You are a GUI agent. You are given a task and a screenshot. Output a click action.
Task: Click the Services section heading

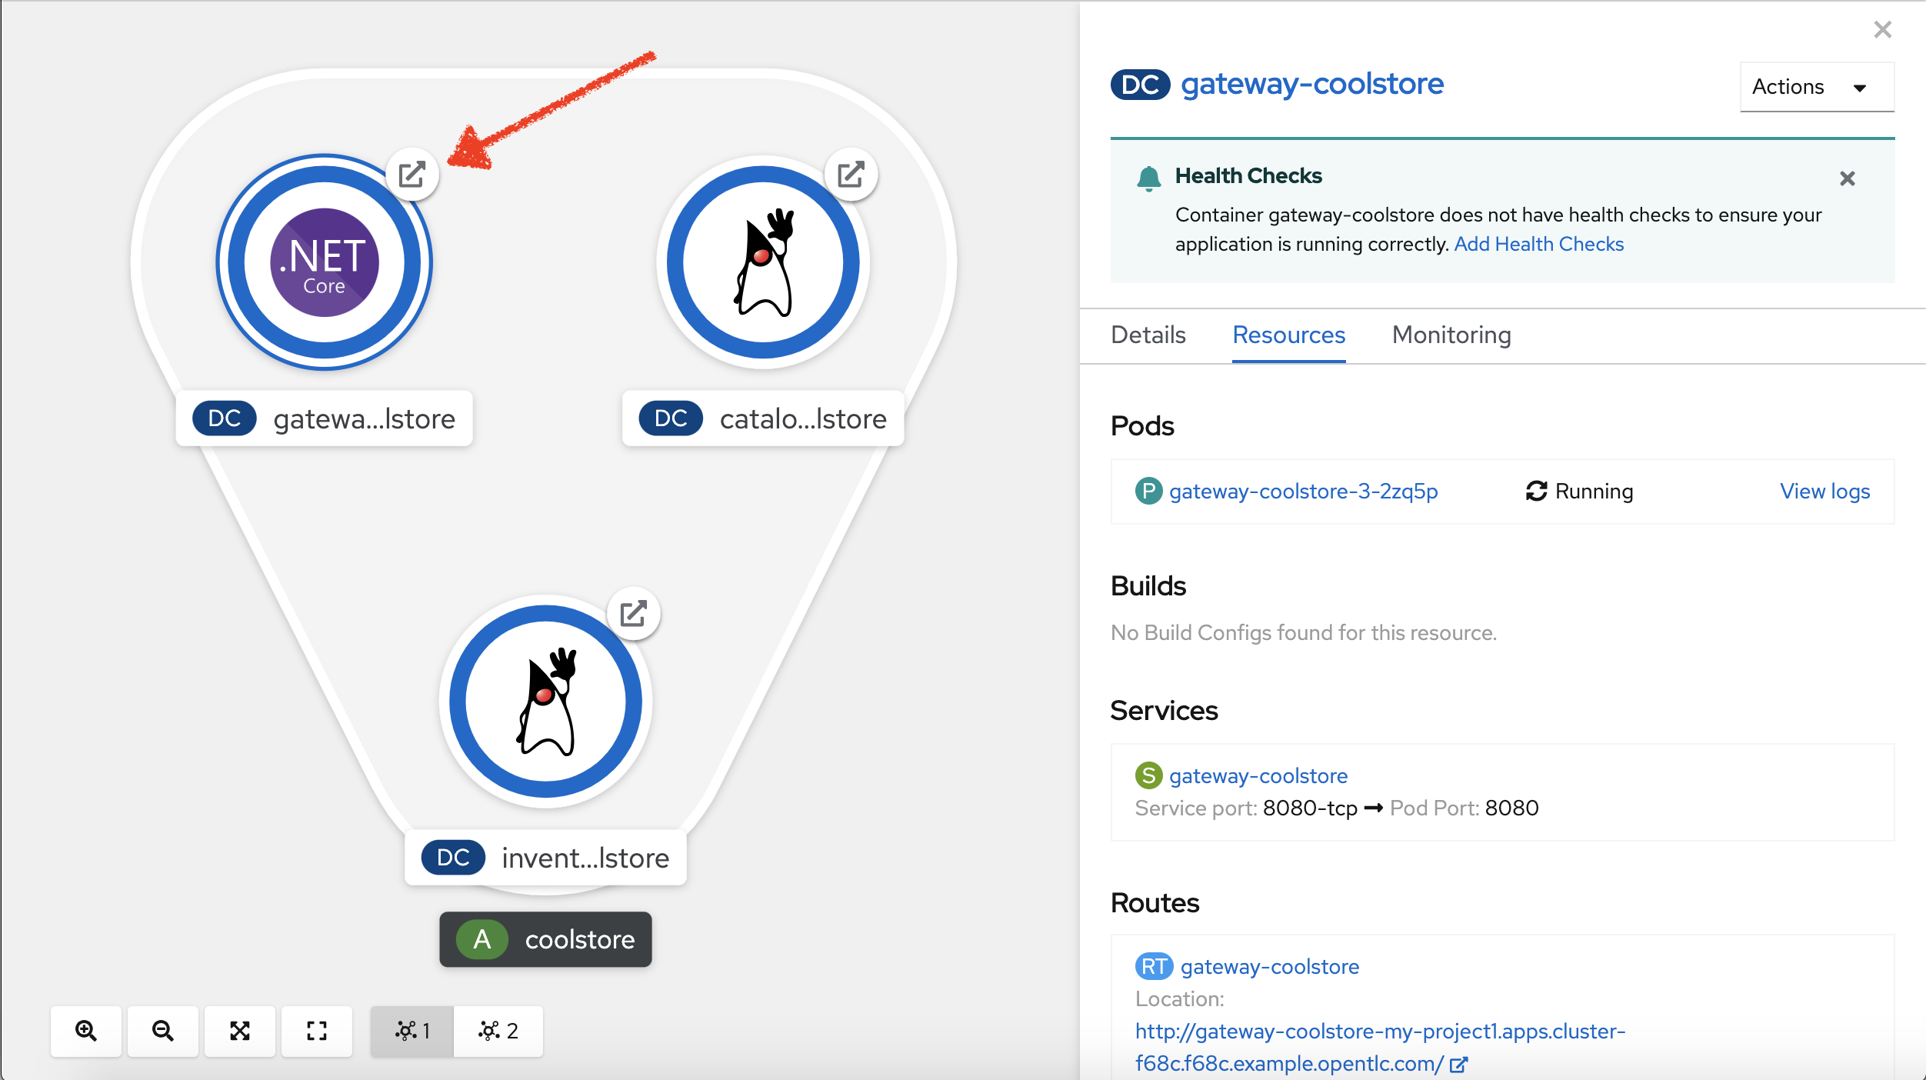point(1164,711)
